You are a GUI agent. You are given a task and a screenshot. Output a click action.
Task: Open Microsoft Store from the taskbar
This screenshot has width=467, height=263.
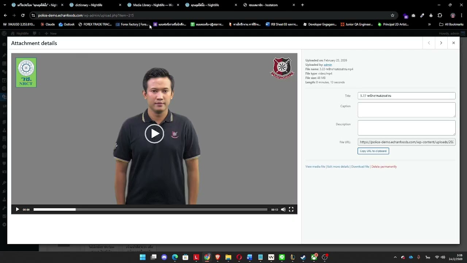[185, 258]
